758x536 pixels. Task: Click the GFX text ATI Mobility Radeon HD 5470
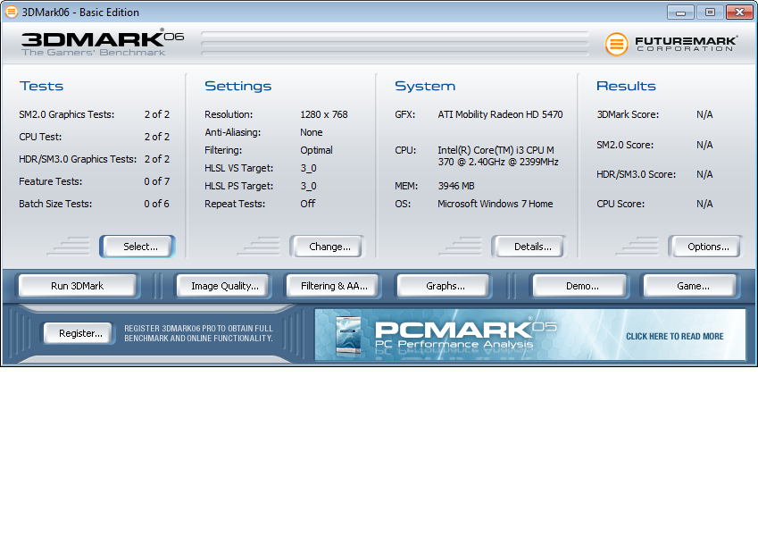tap(500, 114)
